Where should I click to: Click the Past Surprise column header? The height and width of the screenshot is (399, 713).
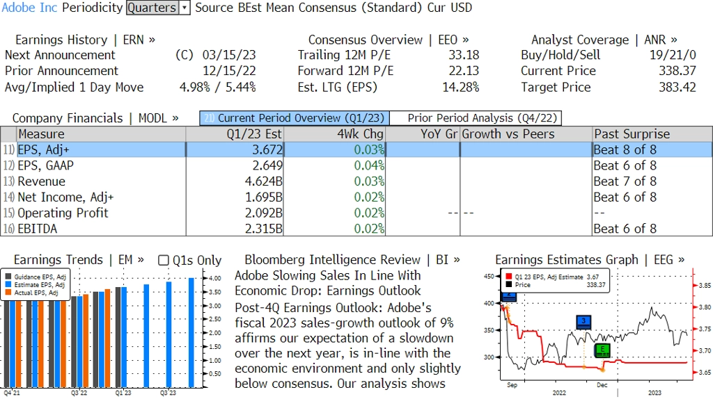652,134
